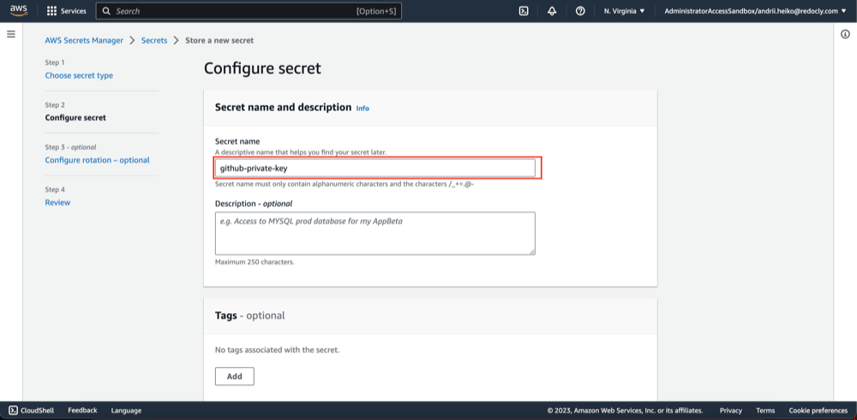The width and height of the screenshot is (857, 420).
Task: Go to AWS Secrets Manager breadcrumb
Action: [84, 40]
